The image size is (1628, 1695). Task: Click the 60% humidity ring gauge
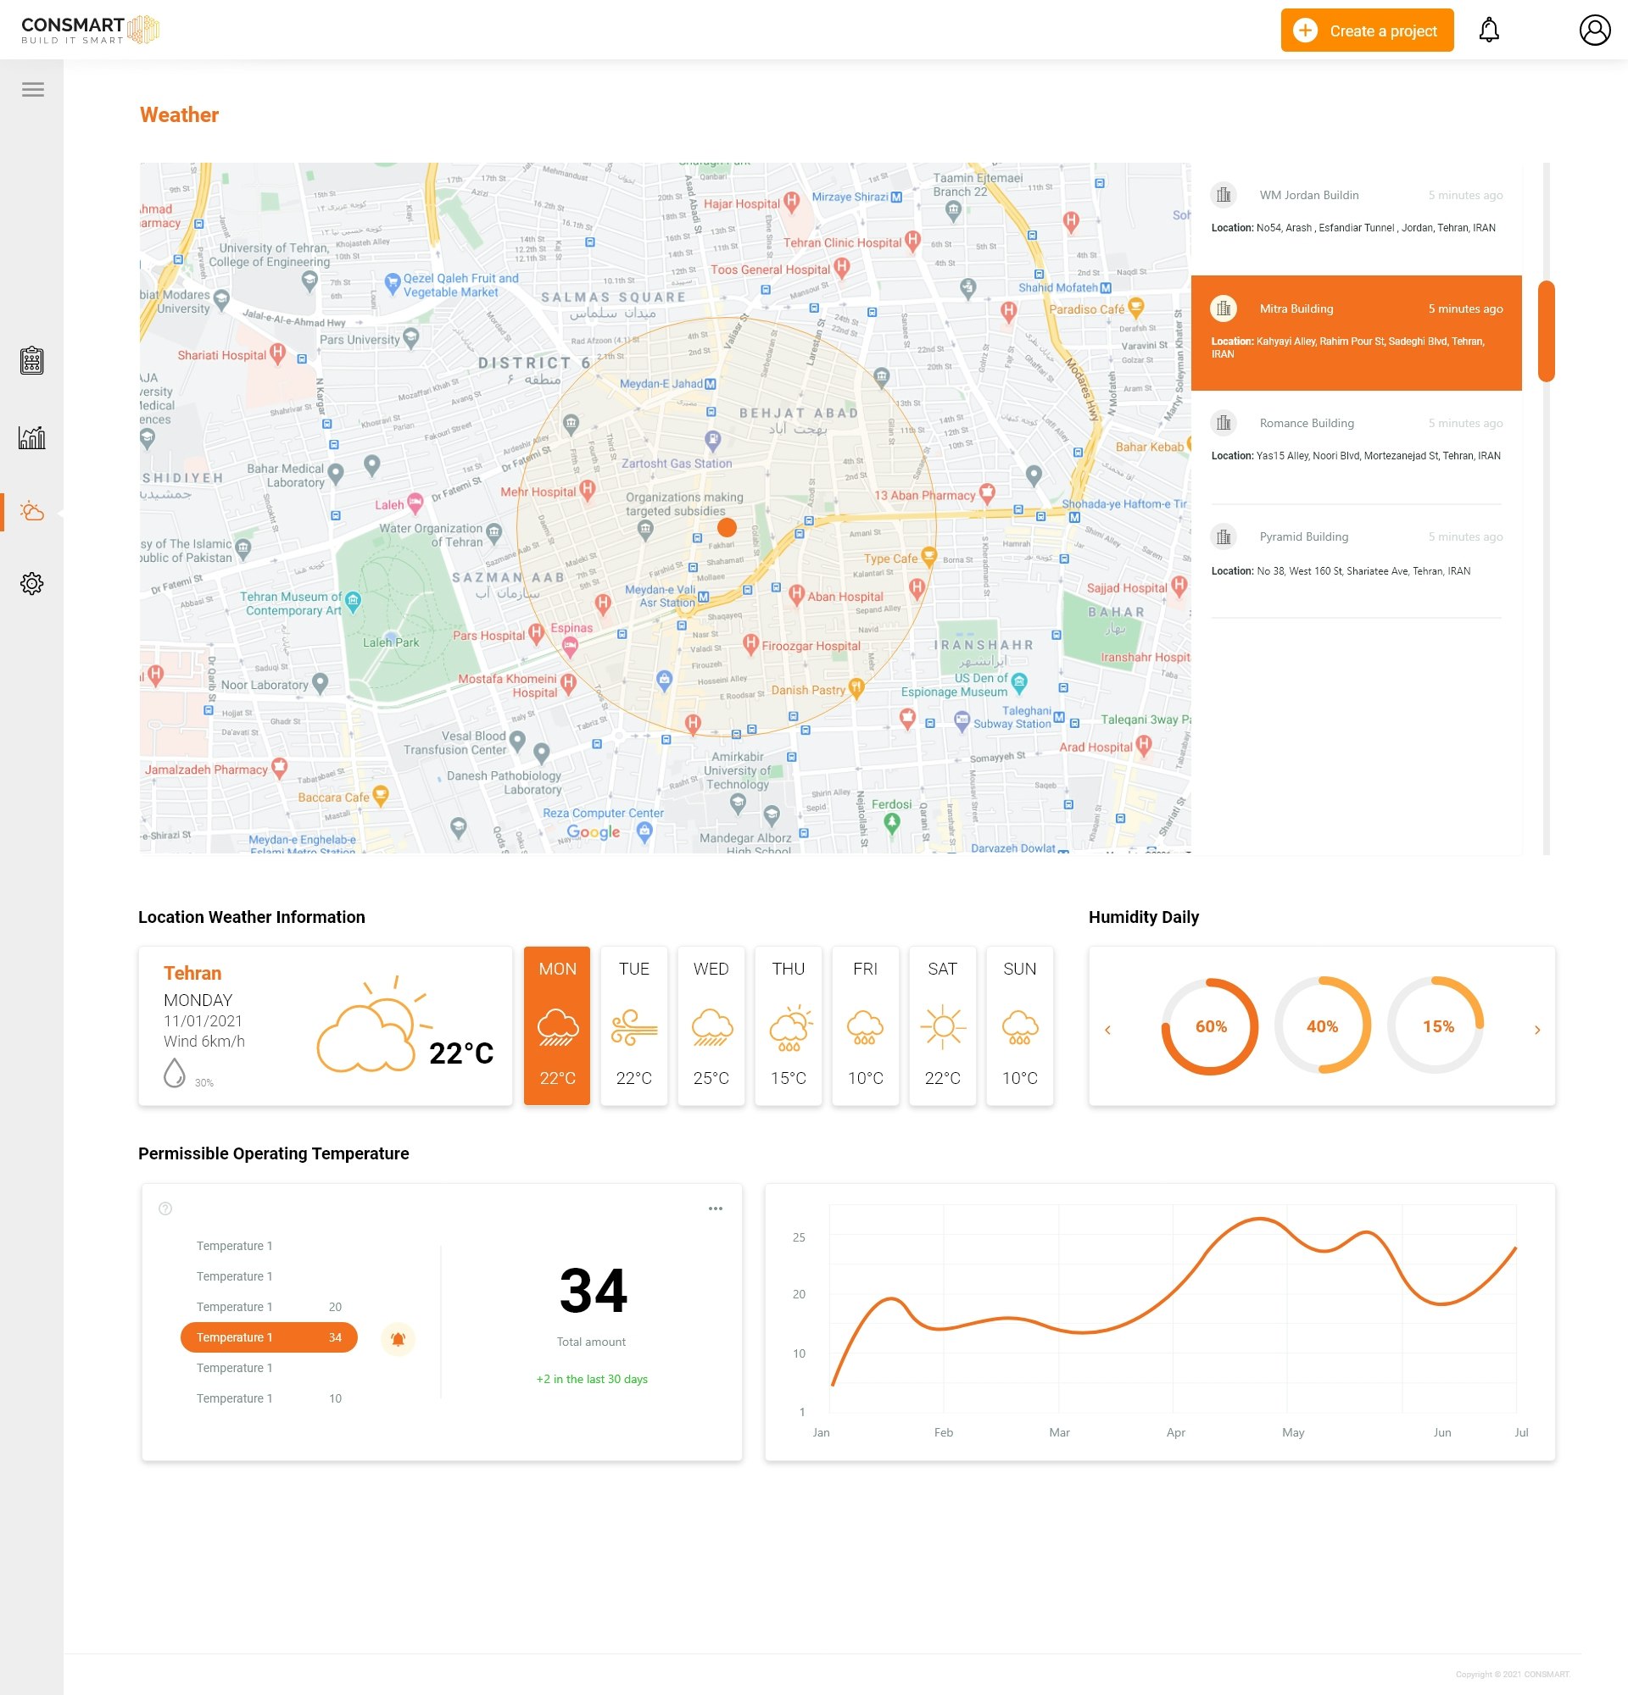pos(1210,1026)
